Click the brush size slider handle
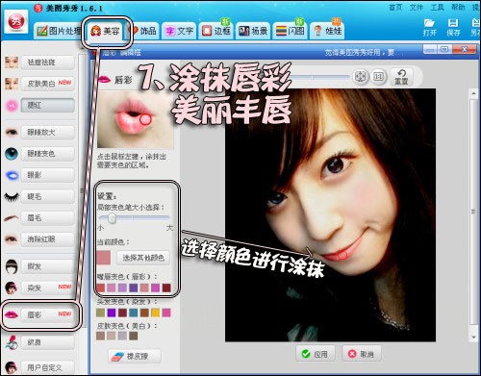 [112, 218]
